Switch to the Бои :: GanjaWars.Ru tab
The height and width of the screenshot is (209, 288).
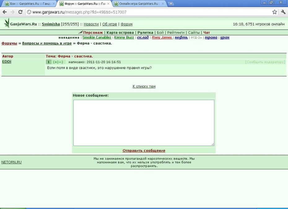click(x=29, y=4)
